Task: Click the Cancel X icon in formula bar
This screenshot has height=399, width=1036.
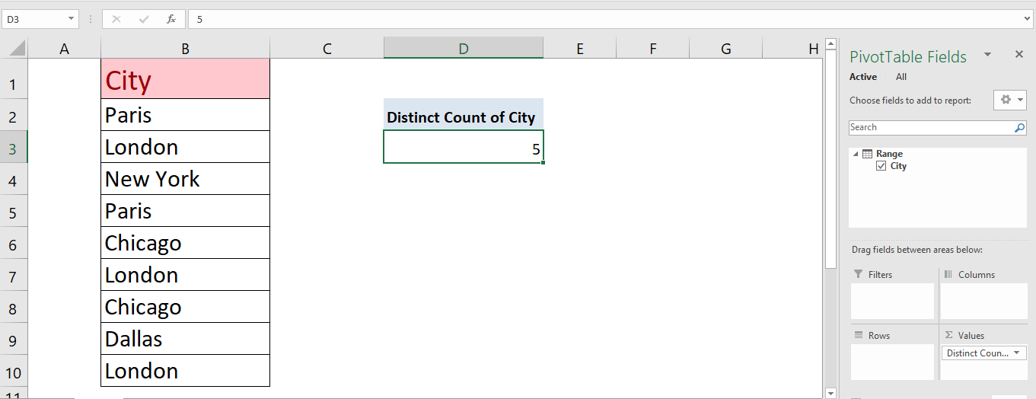Action: [x=116, y=19]
